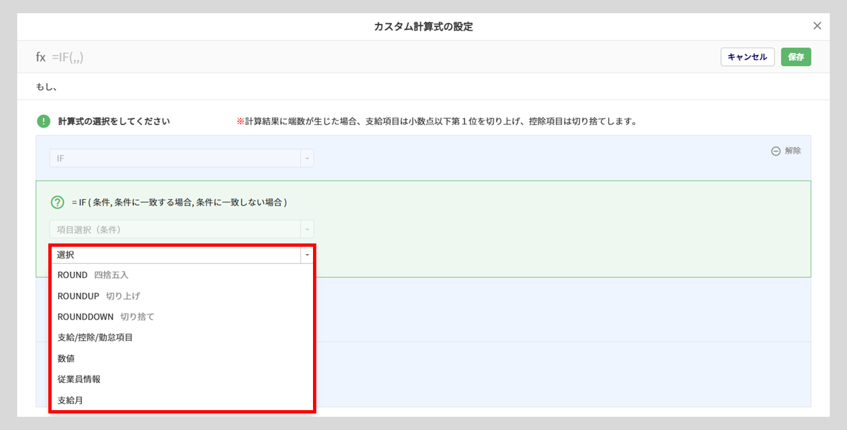This screenshot has width=847, height=430.
Task: Click the = IF ( 条件, ... ) syntax text
Action: pos(179,202)
